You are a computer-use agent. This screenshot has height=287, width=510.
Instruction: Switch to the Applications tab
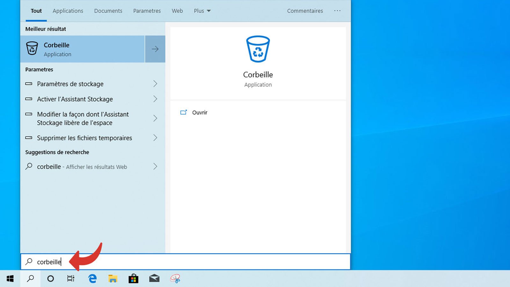click(68, 11)
